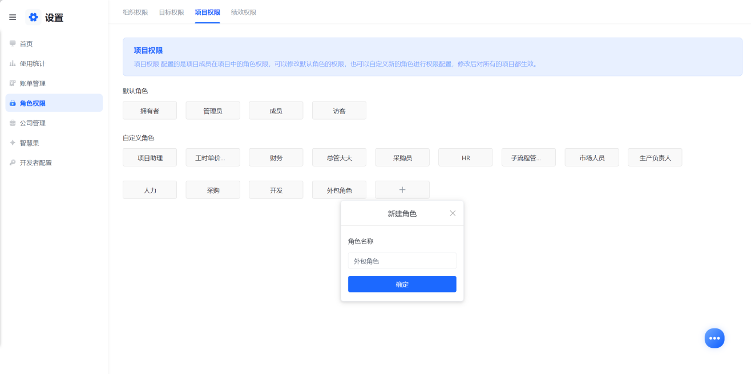
Task: Open 开发者配置 in the sidebar
Action: (54, 162)
